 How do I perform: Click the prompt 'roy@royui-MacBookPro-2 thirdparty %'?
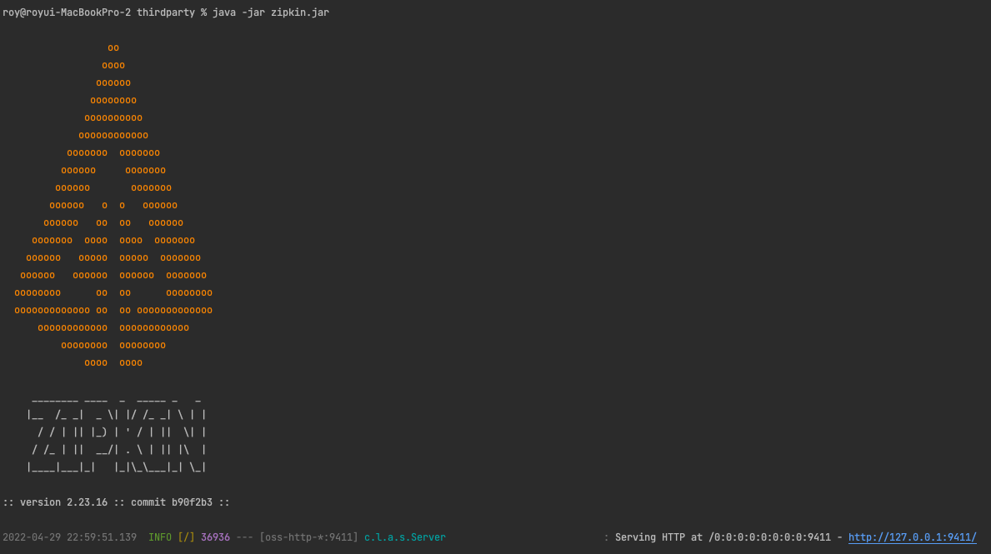[105, 12]
